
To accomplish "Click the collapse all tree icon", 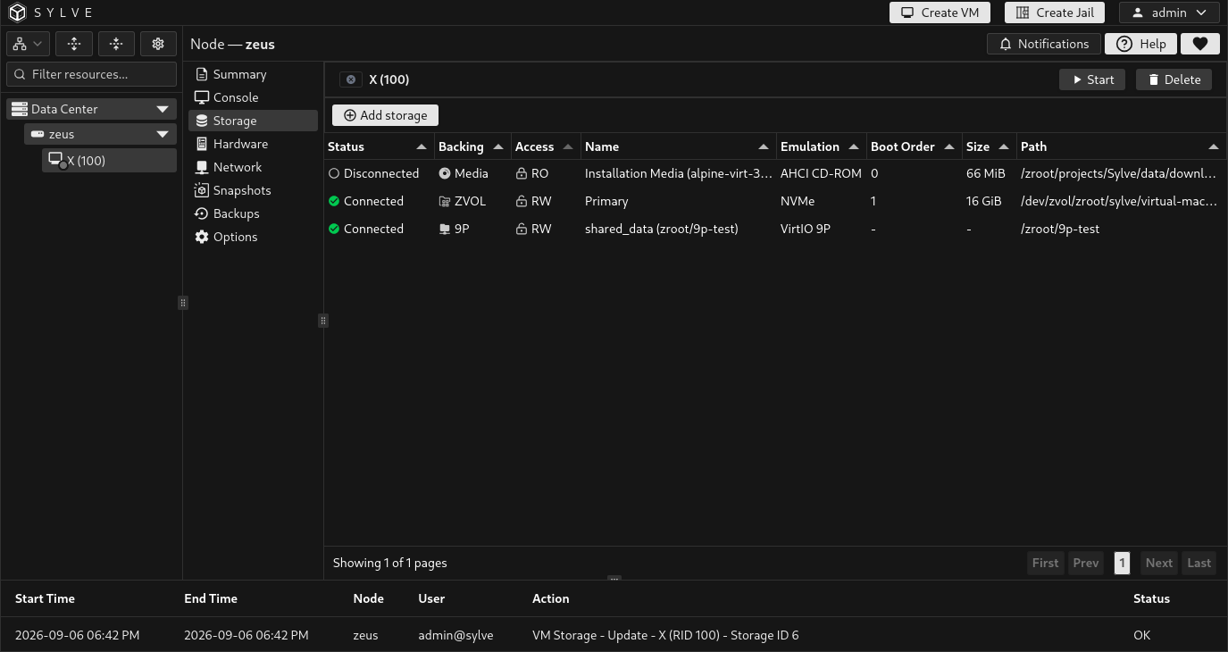I will tap(116, 44).
